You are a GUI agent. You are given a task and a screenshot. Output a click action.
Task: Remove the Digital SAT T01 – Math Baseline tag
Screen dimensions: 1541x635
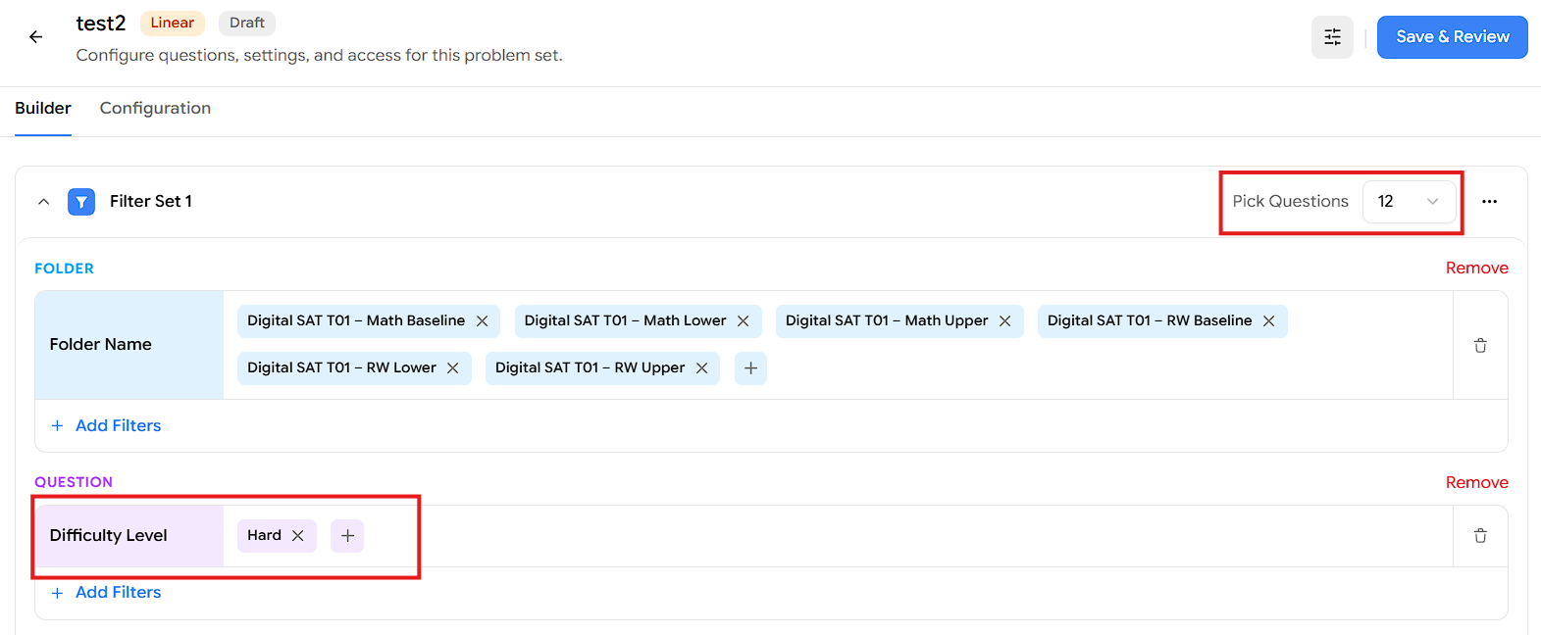pyautogui.click(x=483, y=321)
